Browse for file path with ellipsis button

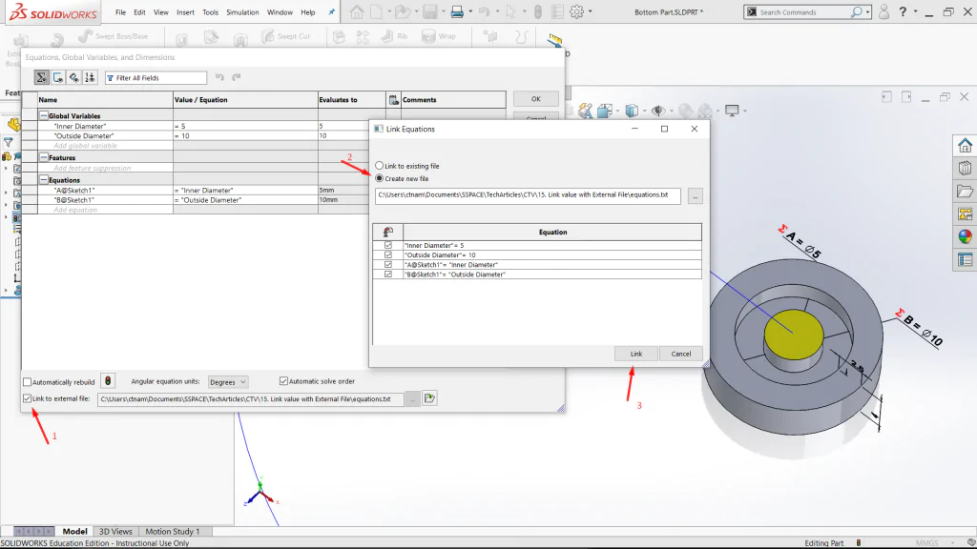(695, 196)
